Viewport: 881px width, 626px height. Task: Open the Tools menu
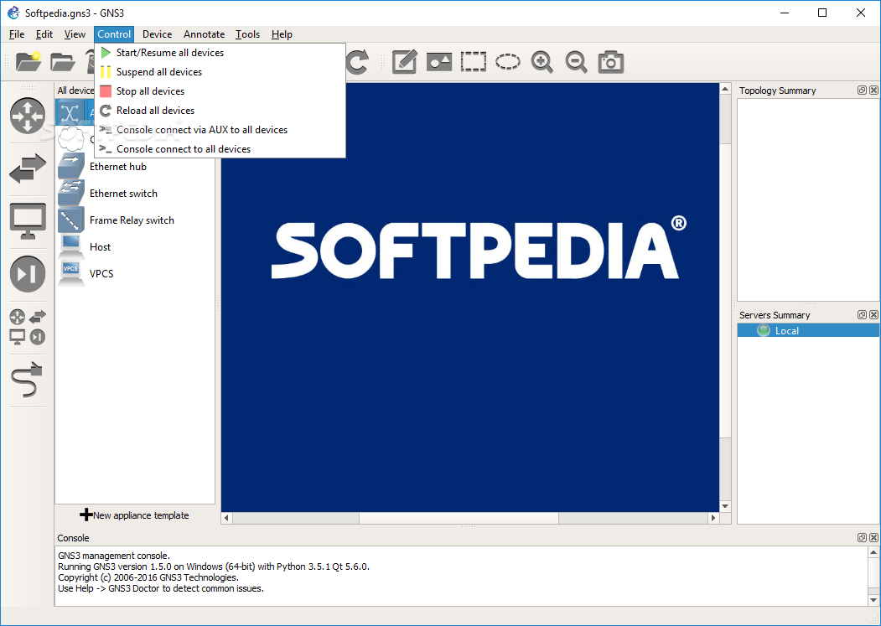pyautogui.click(x=248, y=34)
